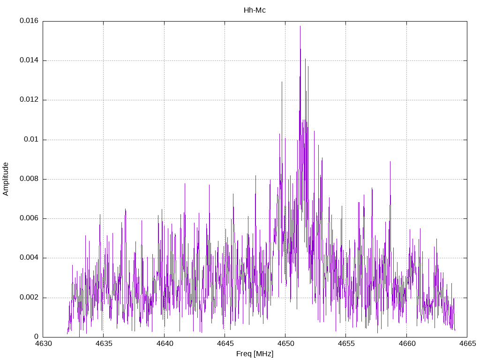The height and width of the screenshot is (360, 480).
Task: Select the 4635 x-axis tick label
Action: pos(104,343)
